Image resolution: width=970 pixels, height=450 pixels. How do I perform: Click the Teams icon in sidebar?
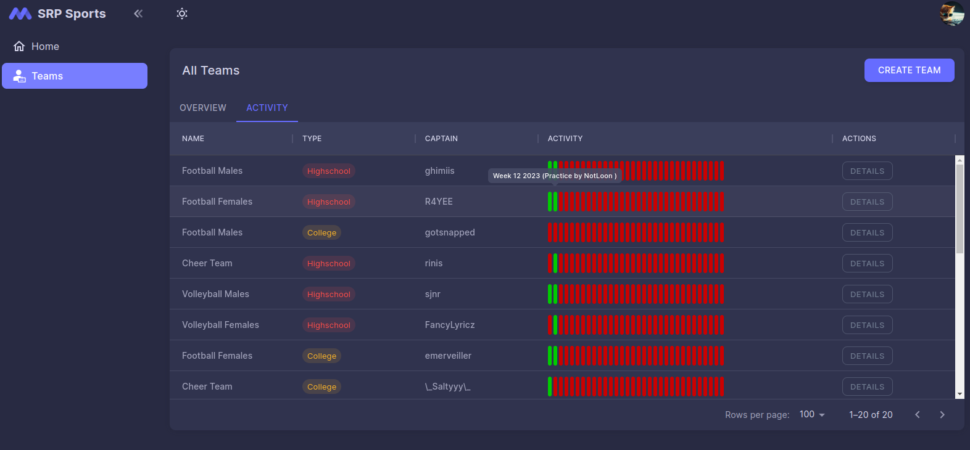click(x=19, y=76)
